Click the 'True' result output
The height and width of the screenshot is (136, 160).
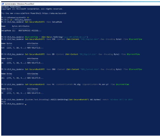pos(3,102)
